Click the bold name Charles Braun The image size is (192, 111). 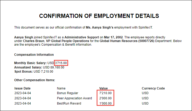click(x=34, y=41)
